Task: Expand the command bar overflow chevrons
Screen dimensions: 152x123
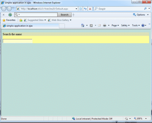Action: click(x=149, y=24)
